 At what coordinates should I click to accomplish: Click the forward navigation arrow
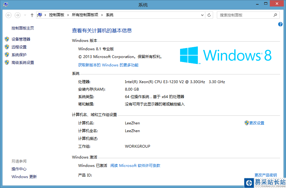[17, 15]
